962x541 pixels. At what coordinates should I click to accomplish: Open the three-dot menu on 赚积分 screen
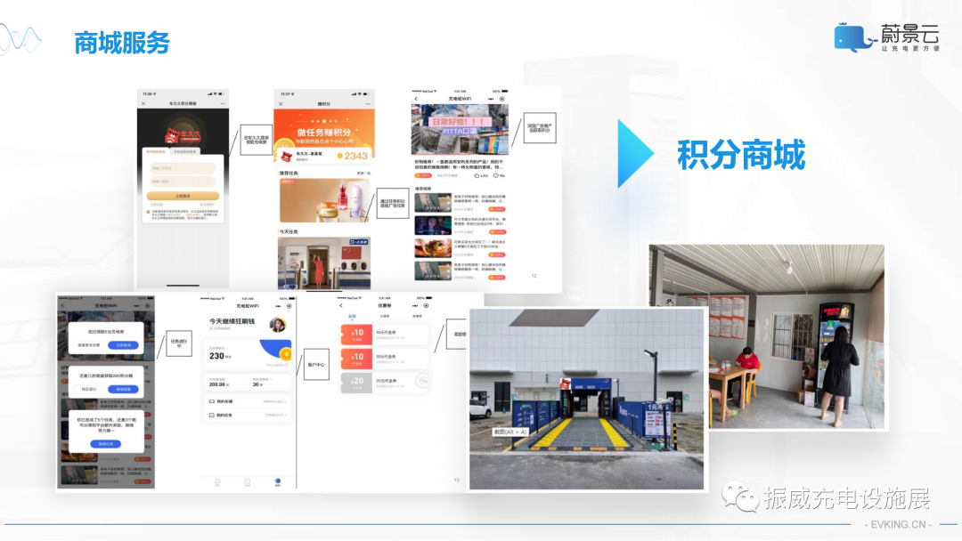(x=368, y=103)
